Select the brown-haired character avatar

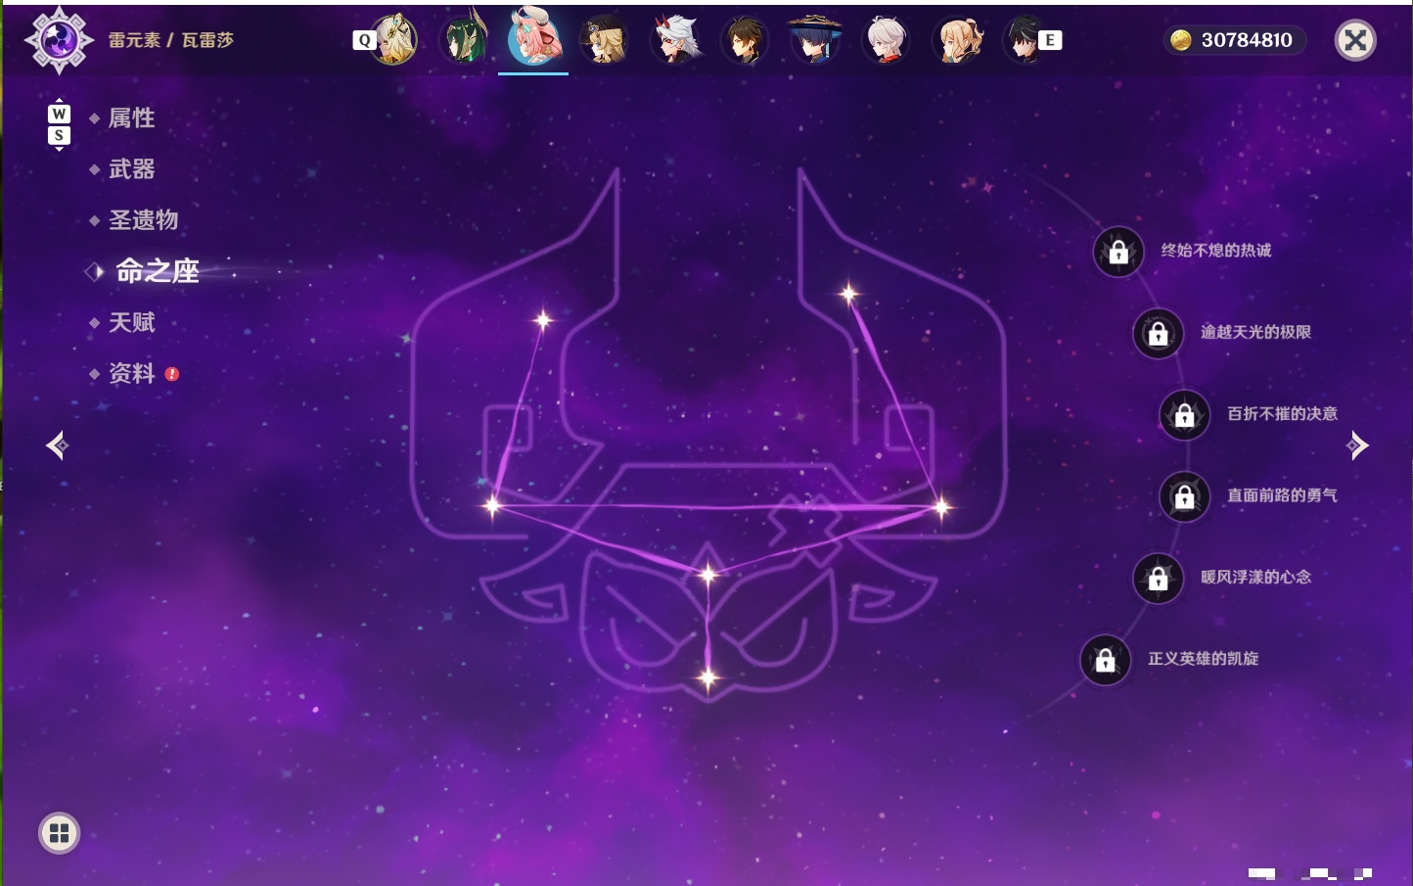tap(745, 39)
